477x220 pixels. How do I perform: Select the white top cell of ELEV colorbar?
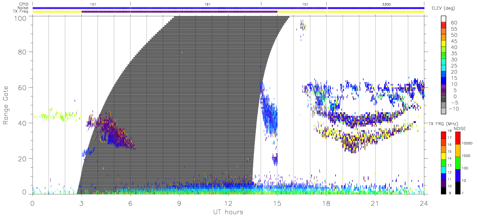pos(444,19)
